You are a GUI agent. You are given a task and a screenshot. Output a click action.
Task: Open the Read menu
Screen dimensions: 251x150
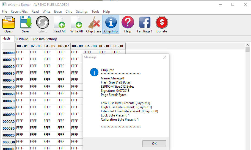(35, 12)
